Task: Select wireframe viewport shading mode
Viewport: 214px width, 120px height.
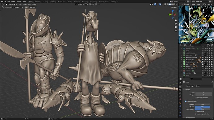Action: click(x=168, y=4)
